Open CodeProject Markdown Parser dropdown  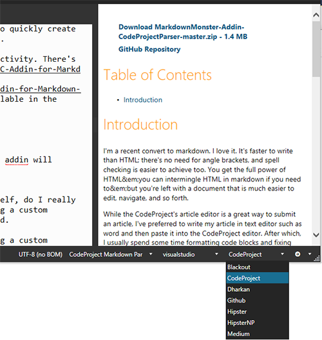point(111,254)
